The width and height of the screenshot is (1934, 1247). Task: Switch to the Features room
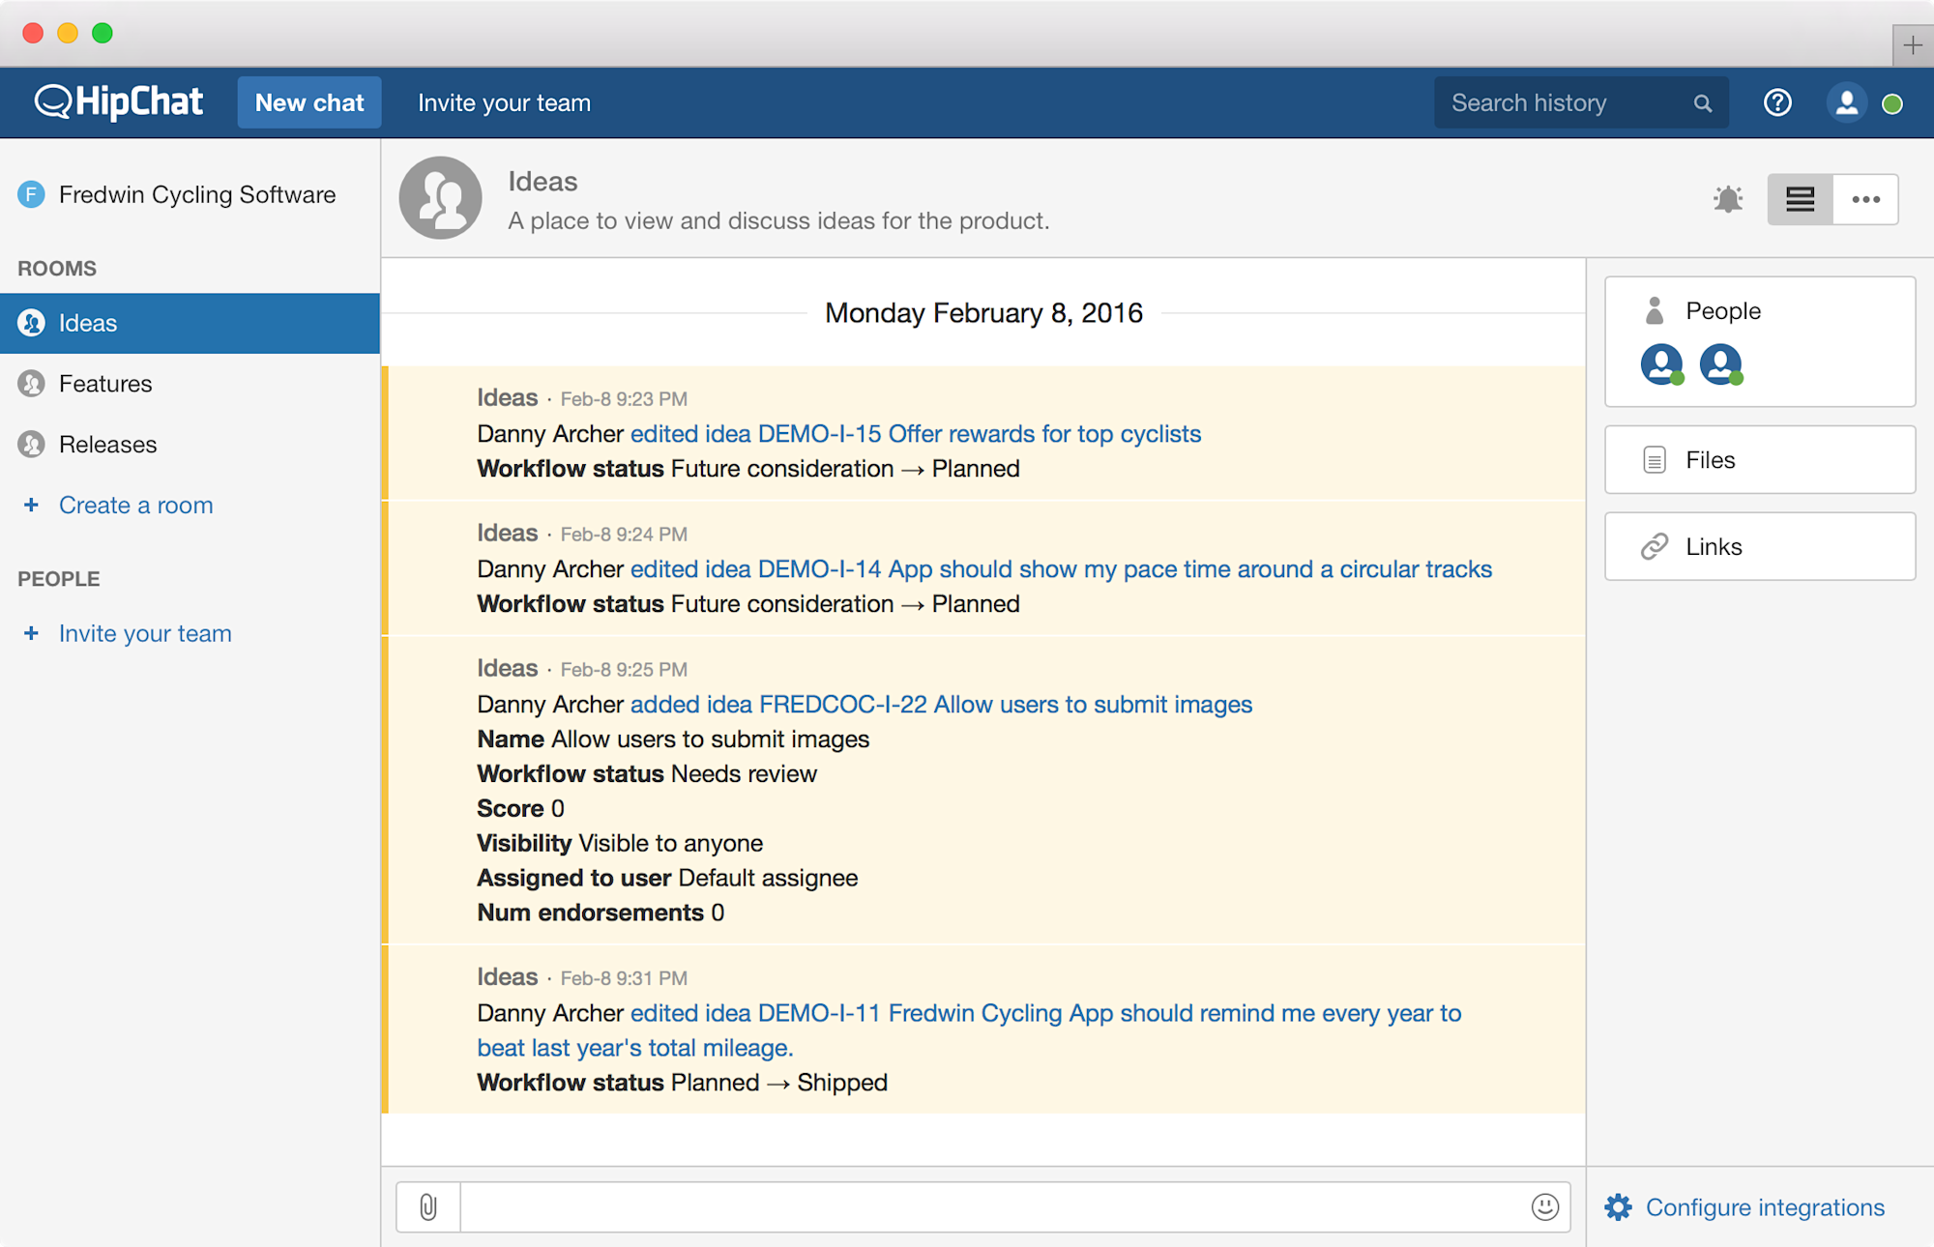[x=105, y=384]
